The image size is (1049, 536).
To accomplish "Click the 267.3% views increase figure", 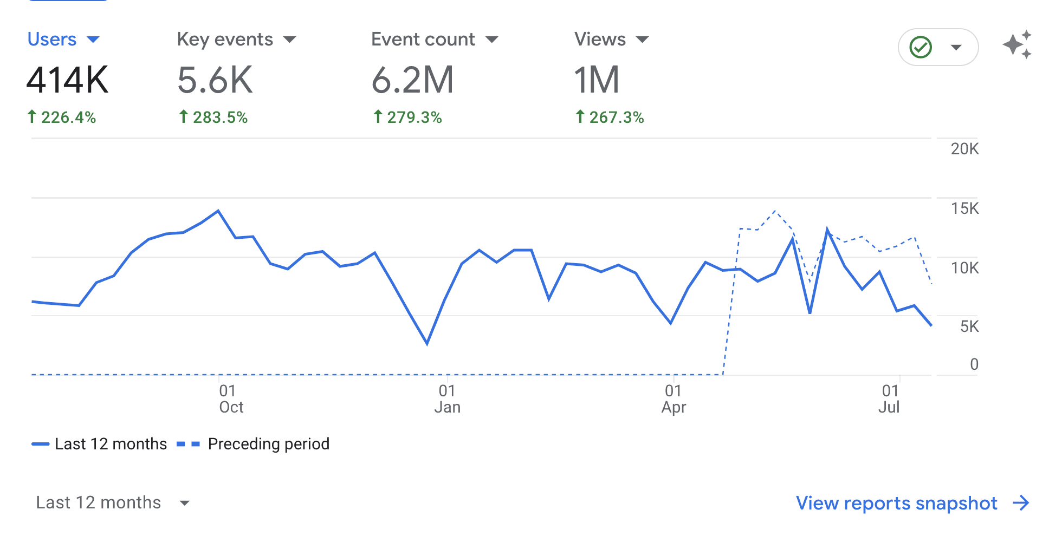I will click(x=610, y=117).
